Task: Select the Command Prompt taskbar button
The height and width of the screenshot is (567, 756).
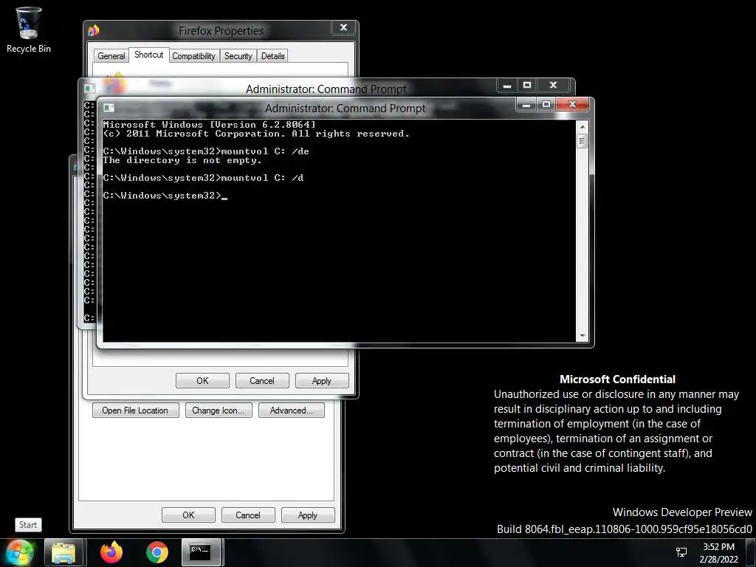Action: pos(200,552)
